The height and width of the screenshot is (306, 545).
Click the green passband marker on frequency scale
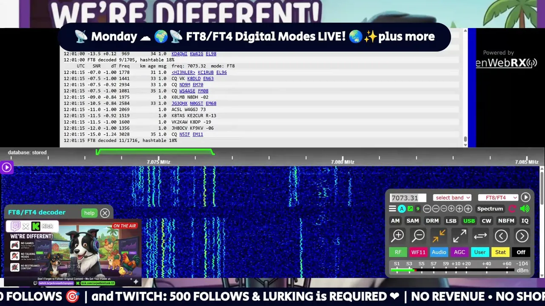pos(155,151)
